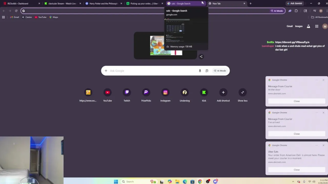Open the Maps bookmark
The height and width of the screenshot is (184, 328).
pyautogui.click(x=54, y=17)
